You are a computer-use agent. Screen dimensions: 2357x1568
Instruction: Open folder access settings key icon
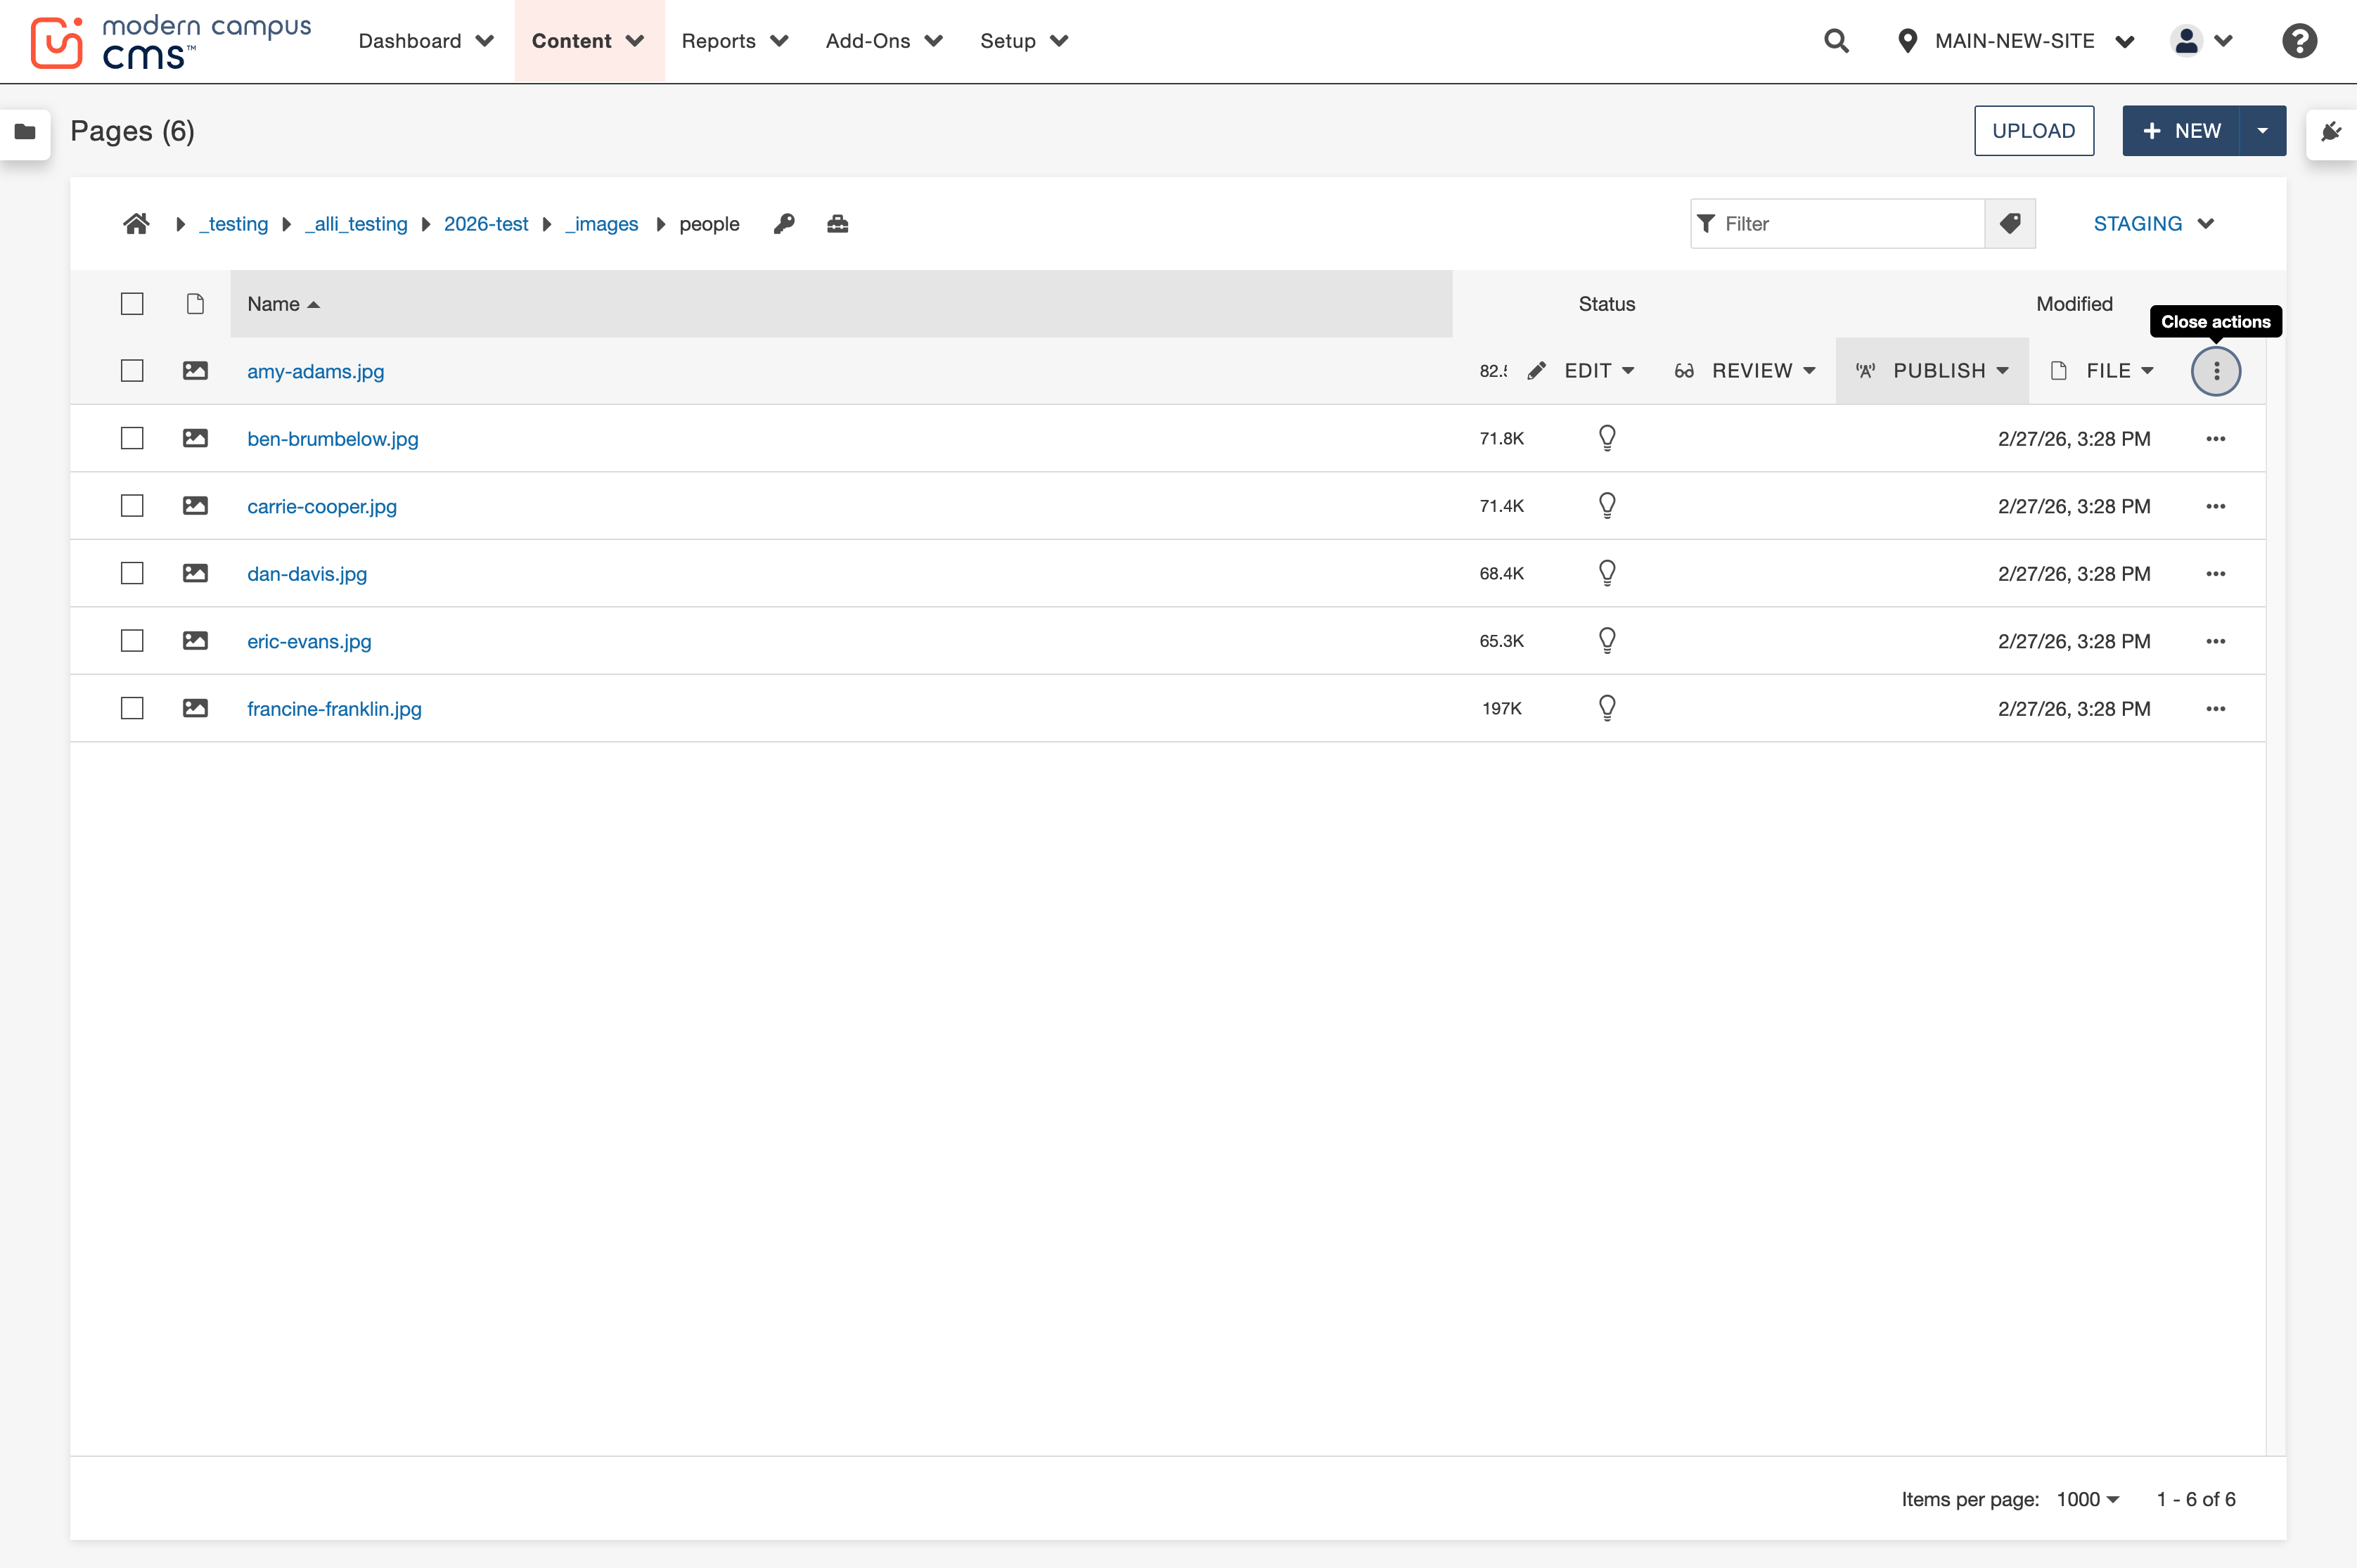pos(784,224)
